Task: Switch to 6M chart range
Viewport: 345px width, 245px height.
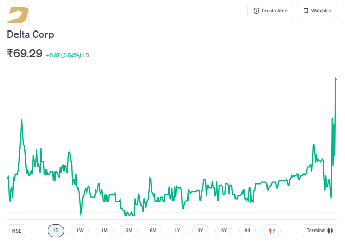Action: [153, 231]
